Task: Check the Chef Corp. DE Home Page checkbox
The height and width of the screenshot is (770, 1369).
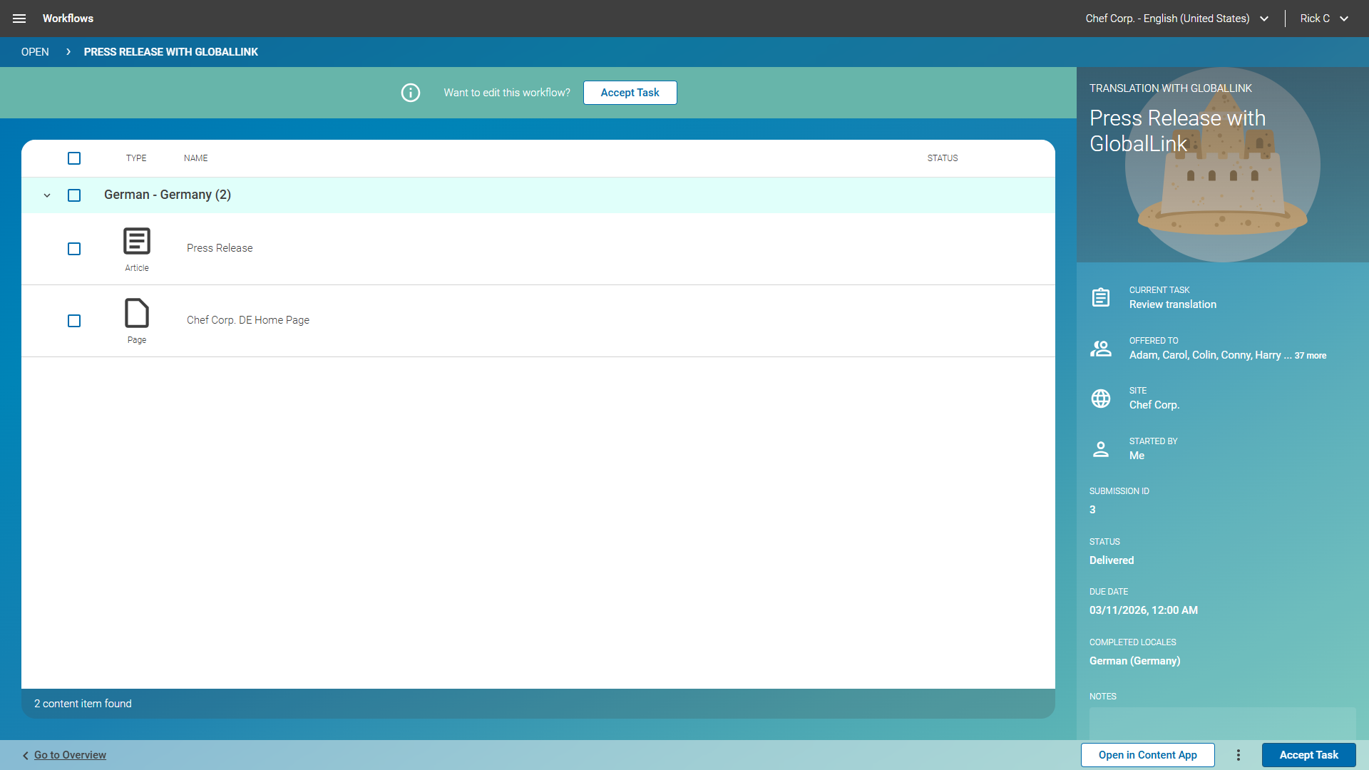Action: 74,321
